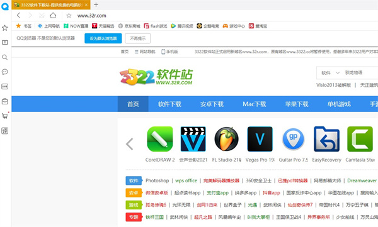Open NOW直播 bookmark
Image resolution: width=378 pixels, height=227 pixels.
[x=76, y=26]
